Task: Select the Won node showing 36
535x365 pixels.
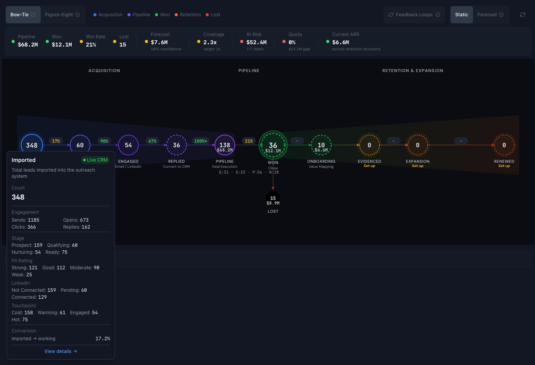Action: 273,145
